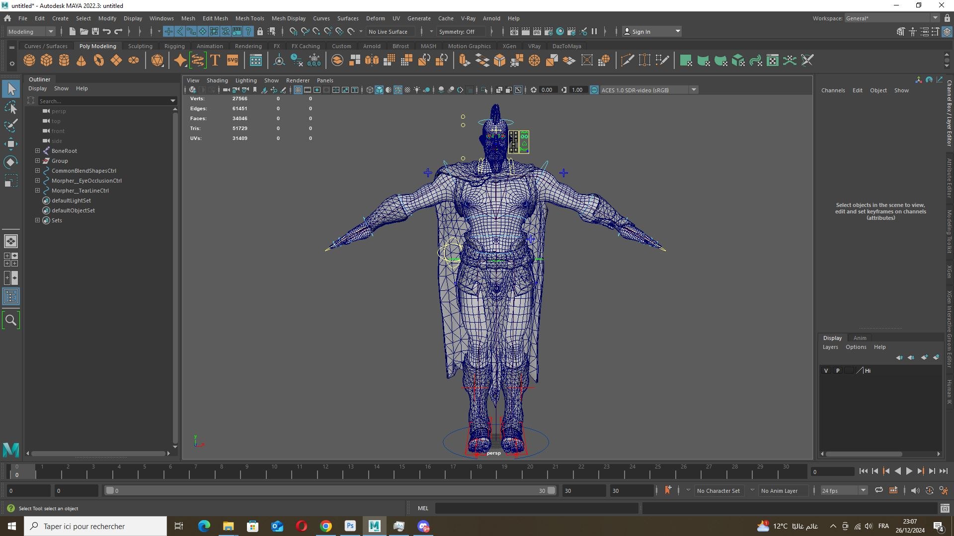
Task: Toggle the P playback box of layer Hi
Action: (838, 371)
